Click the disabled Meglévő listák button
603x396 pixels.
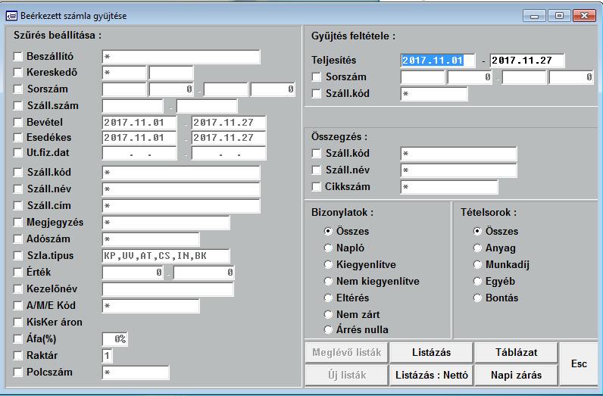tap(346, 352)
